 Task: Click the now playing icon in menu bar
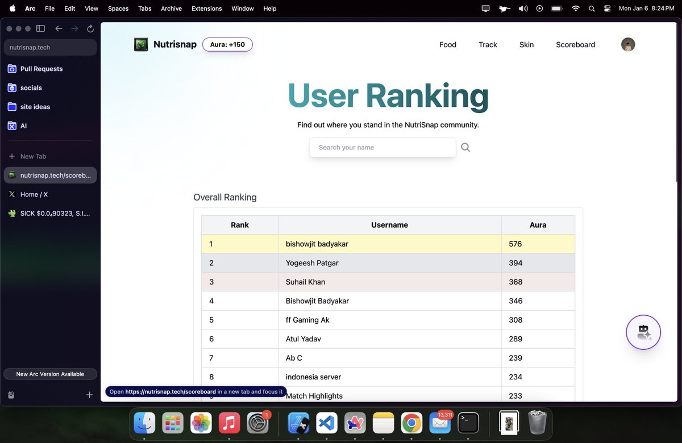pos(539,9)
